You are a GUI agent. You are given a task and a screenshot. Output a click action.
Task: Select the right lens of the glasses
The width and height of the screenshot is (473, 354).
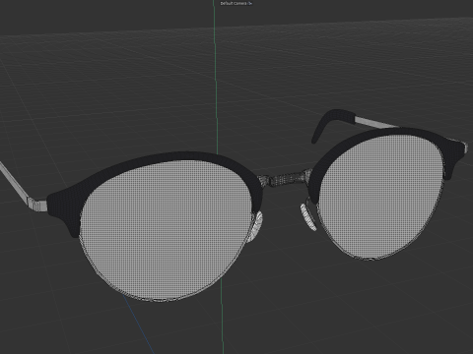382,197
